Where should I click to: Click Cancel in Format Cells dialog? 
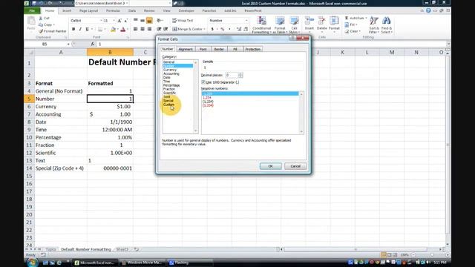pos(295,166)
